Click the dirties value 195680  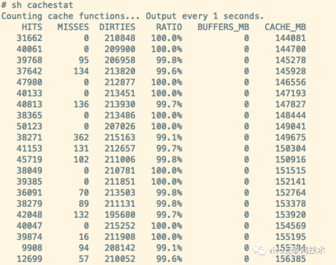120,215
